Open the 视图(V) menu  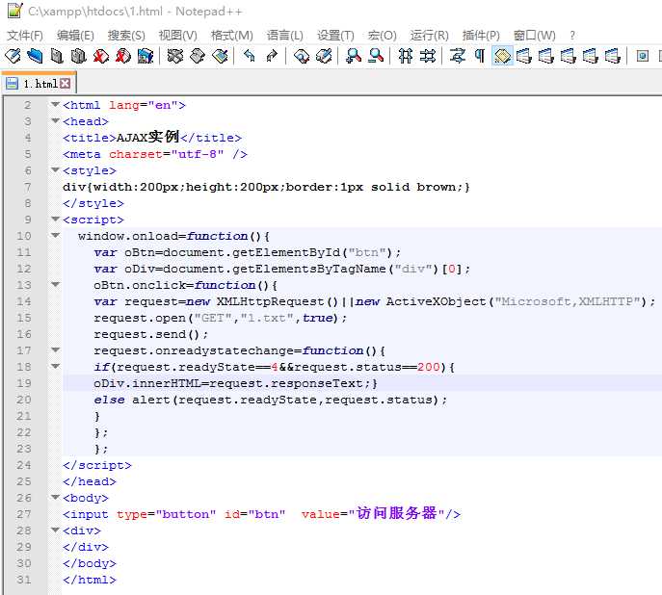point(177,36)
